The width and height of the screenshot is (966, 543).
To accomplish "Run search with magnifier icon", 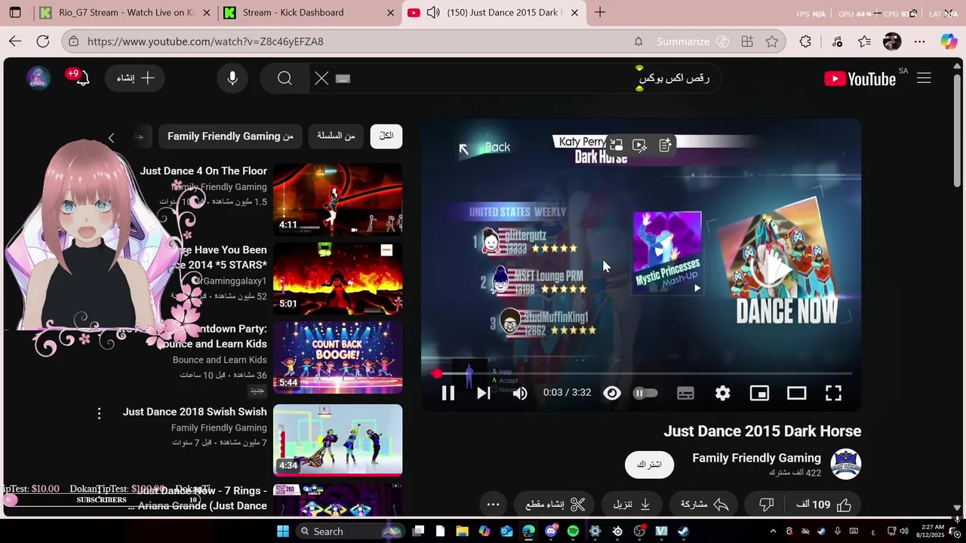I will (x=285, y=78).
